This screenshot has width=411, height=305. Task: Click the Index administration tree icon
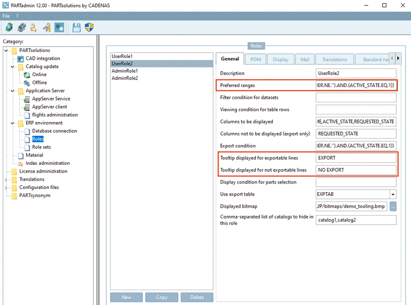coord(21,164)
